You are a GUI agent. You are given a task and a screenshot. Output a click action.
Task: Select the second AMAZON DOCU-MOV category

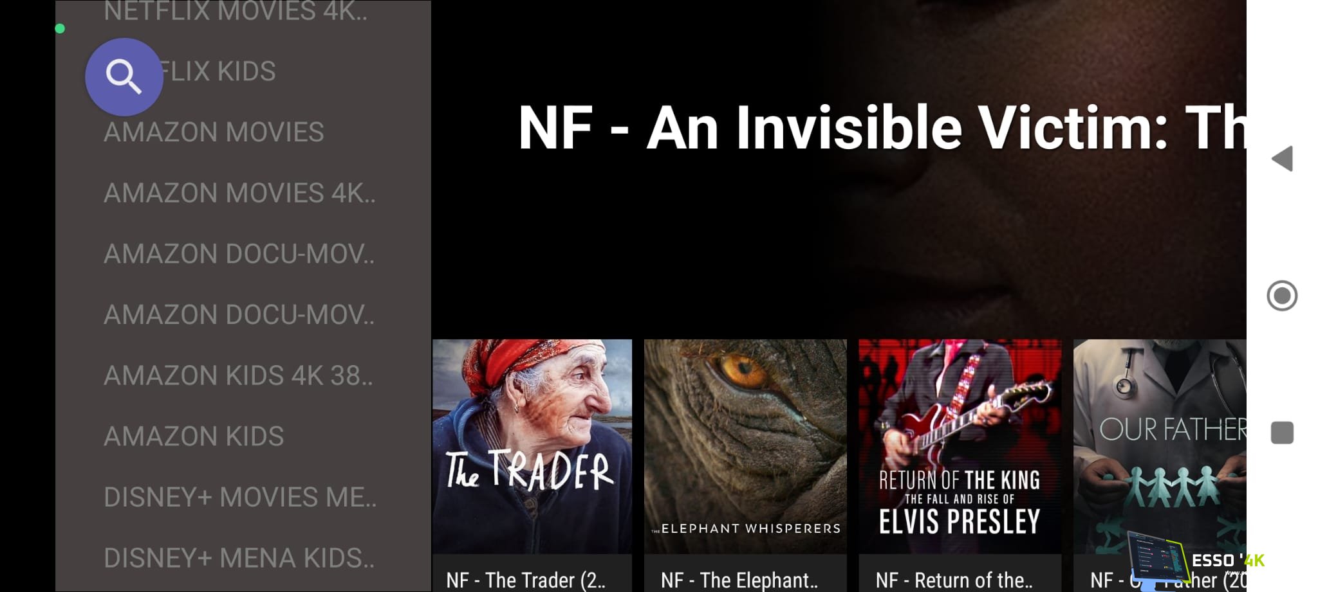(239, 315)
